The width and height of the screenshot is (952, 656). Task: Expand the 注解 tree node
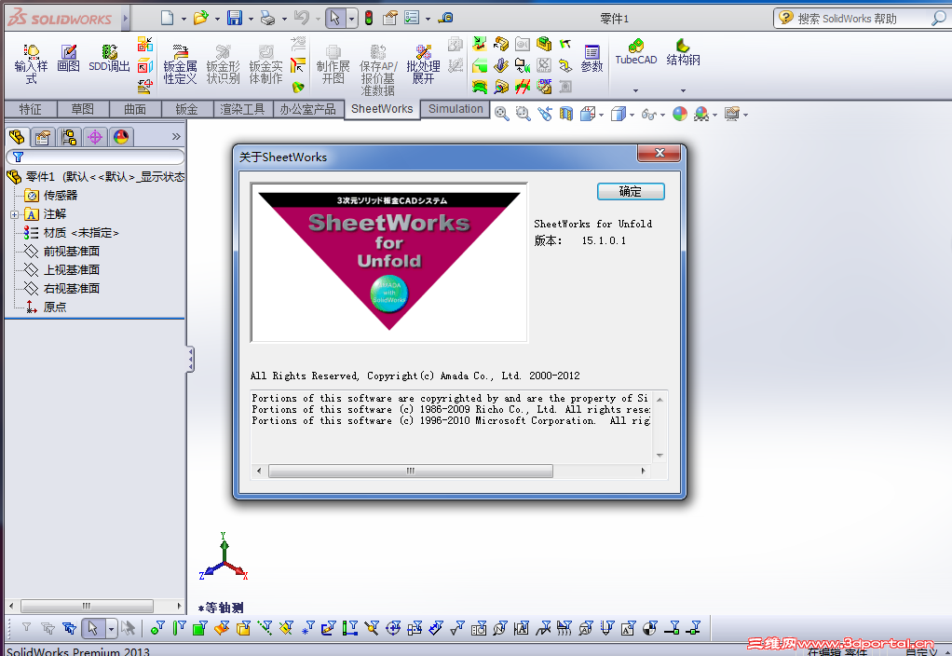(x=14, y=214)
